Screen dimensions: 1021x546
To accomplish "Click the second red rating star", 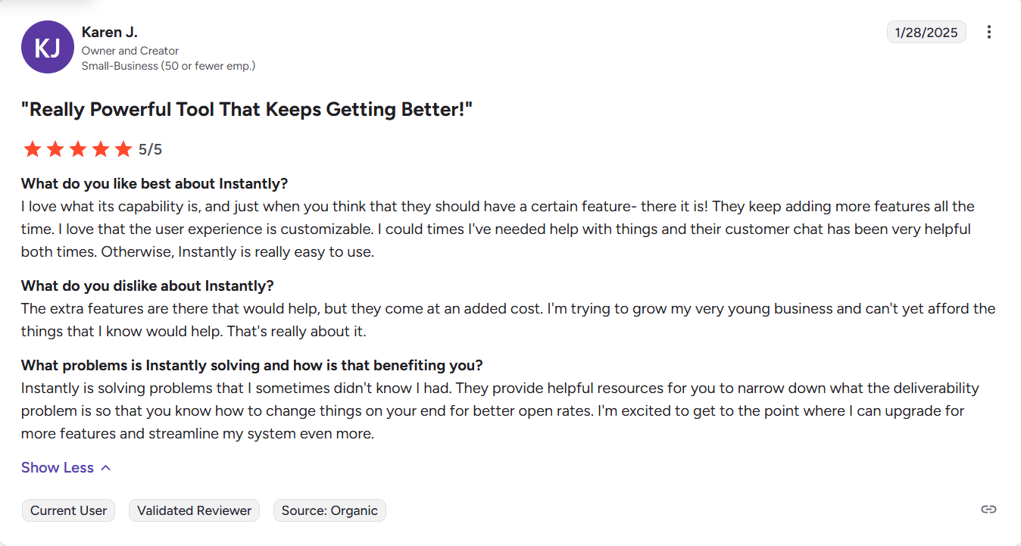I will 55,148.
